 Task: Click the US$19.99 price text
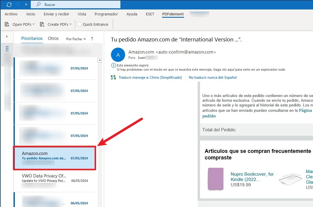click(x=241, y=185)
